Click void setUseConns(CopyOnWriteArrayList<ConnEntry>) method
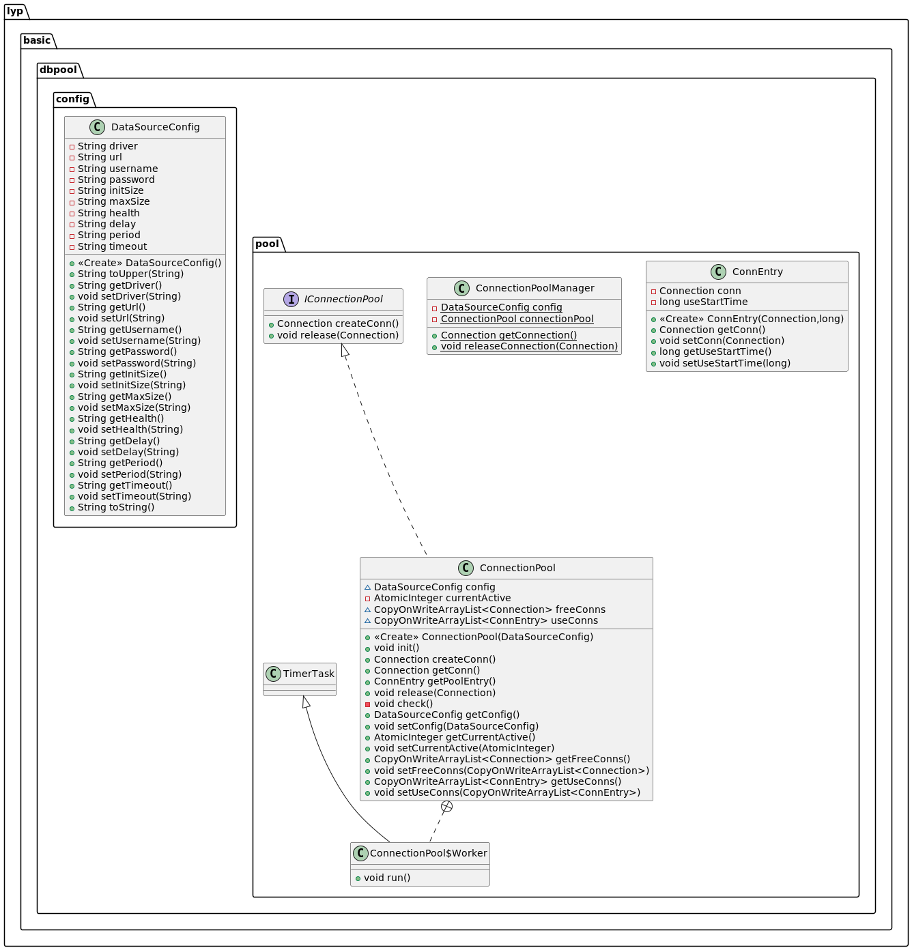912x950 pixels. 507,792
